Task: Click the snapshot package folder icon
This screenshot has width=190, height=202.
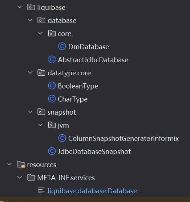Action: 41,112
